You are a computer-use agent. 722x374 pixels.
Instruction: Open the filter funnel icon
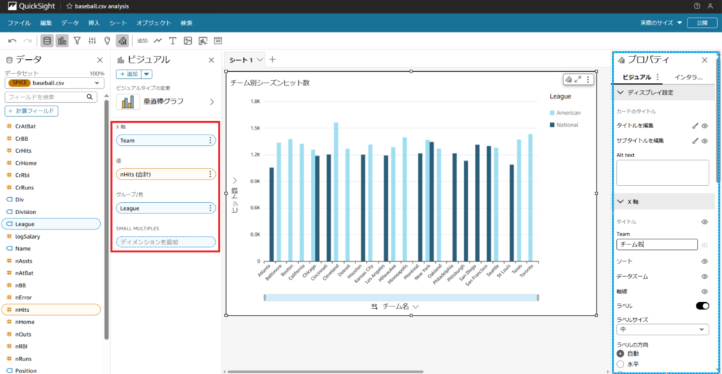[78, 41]
